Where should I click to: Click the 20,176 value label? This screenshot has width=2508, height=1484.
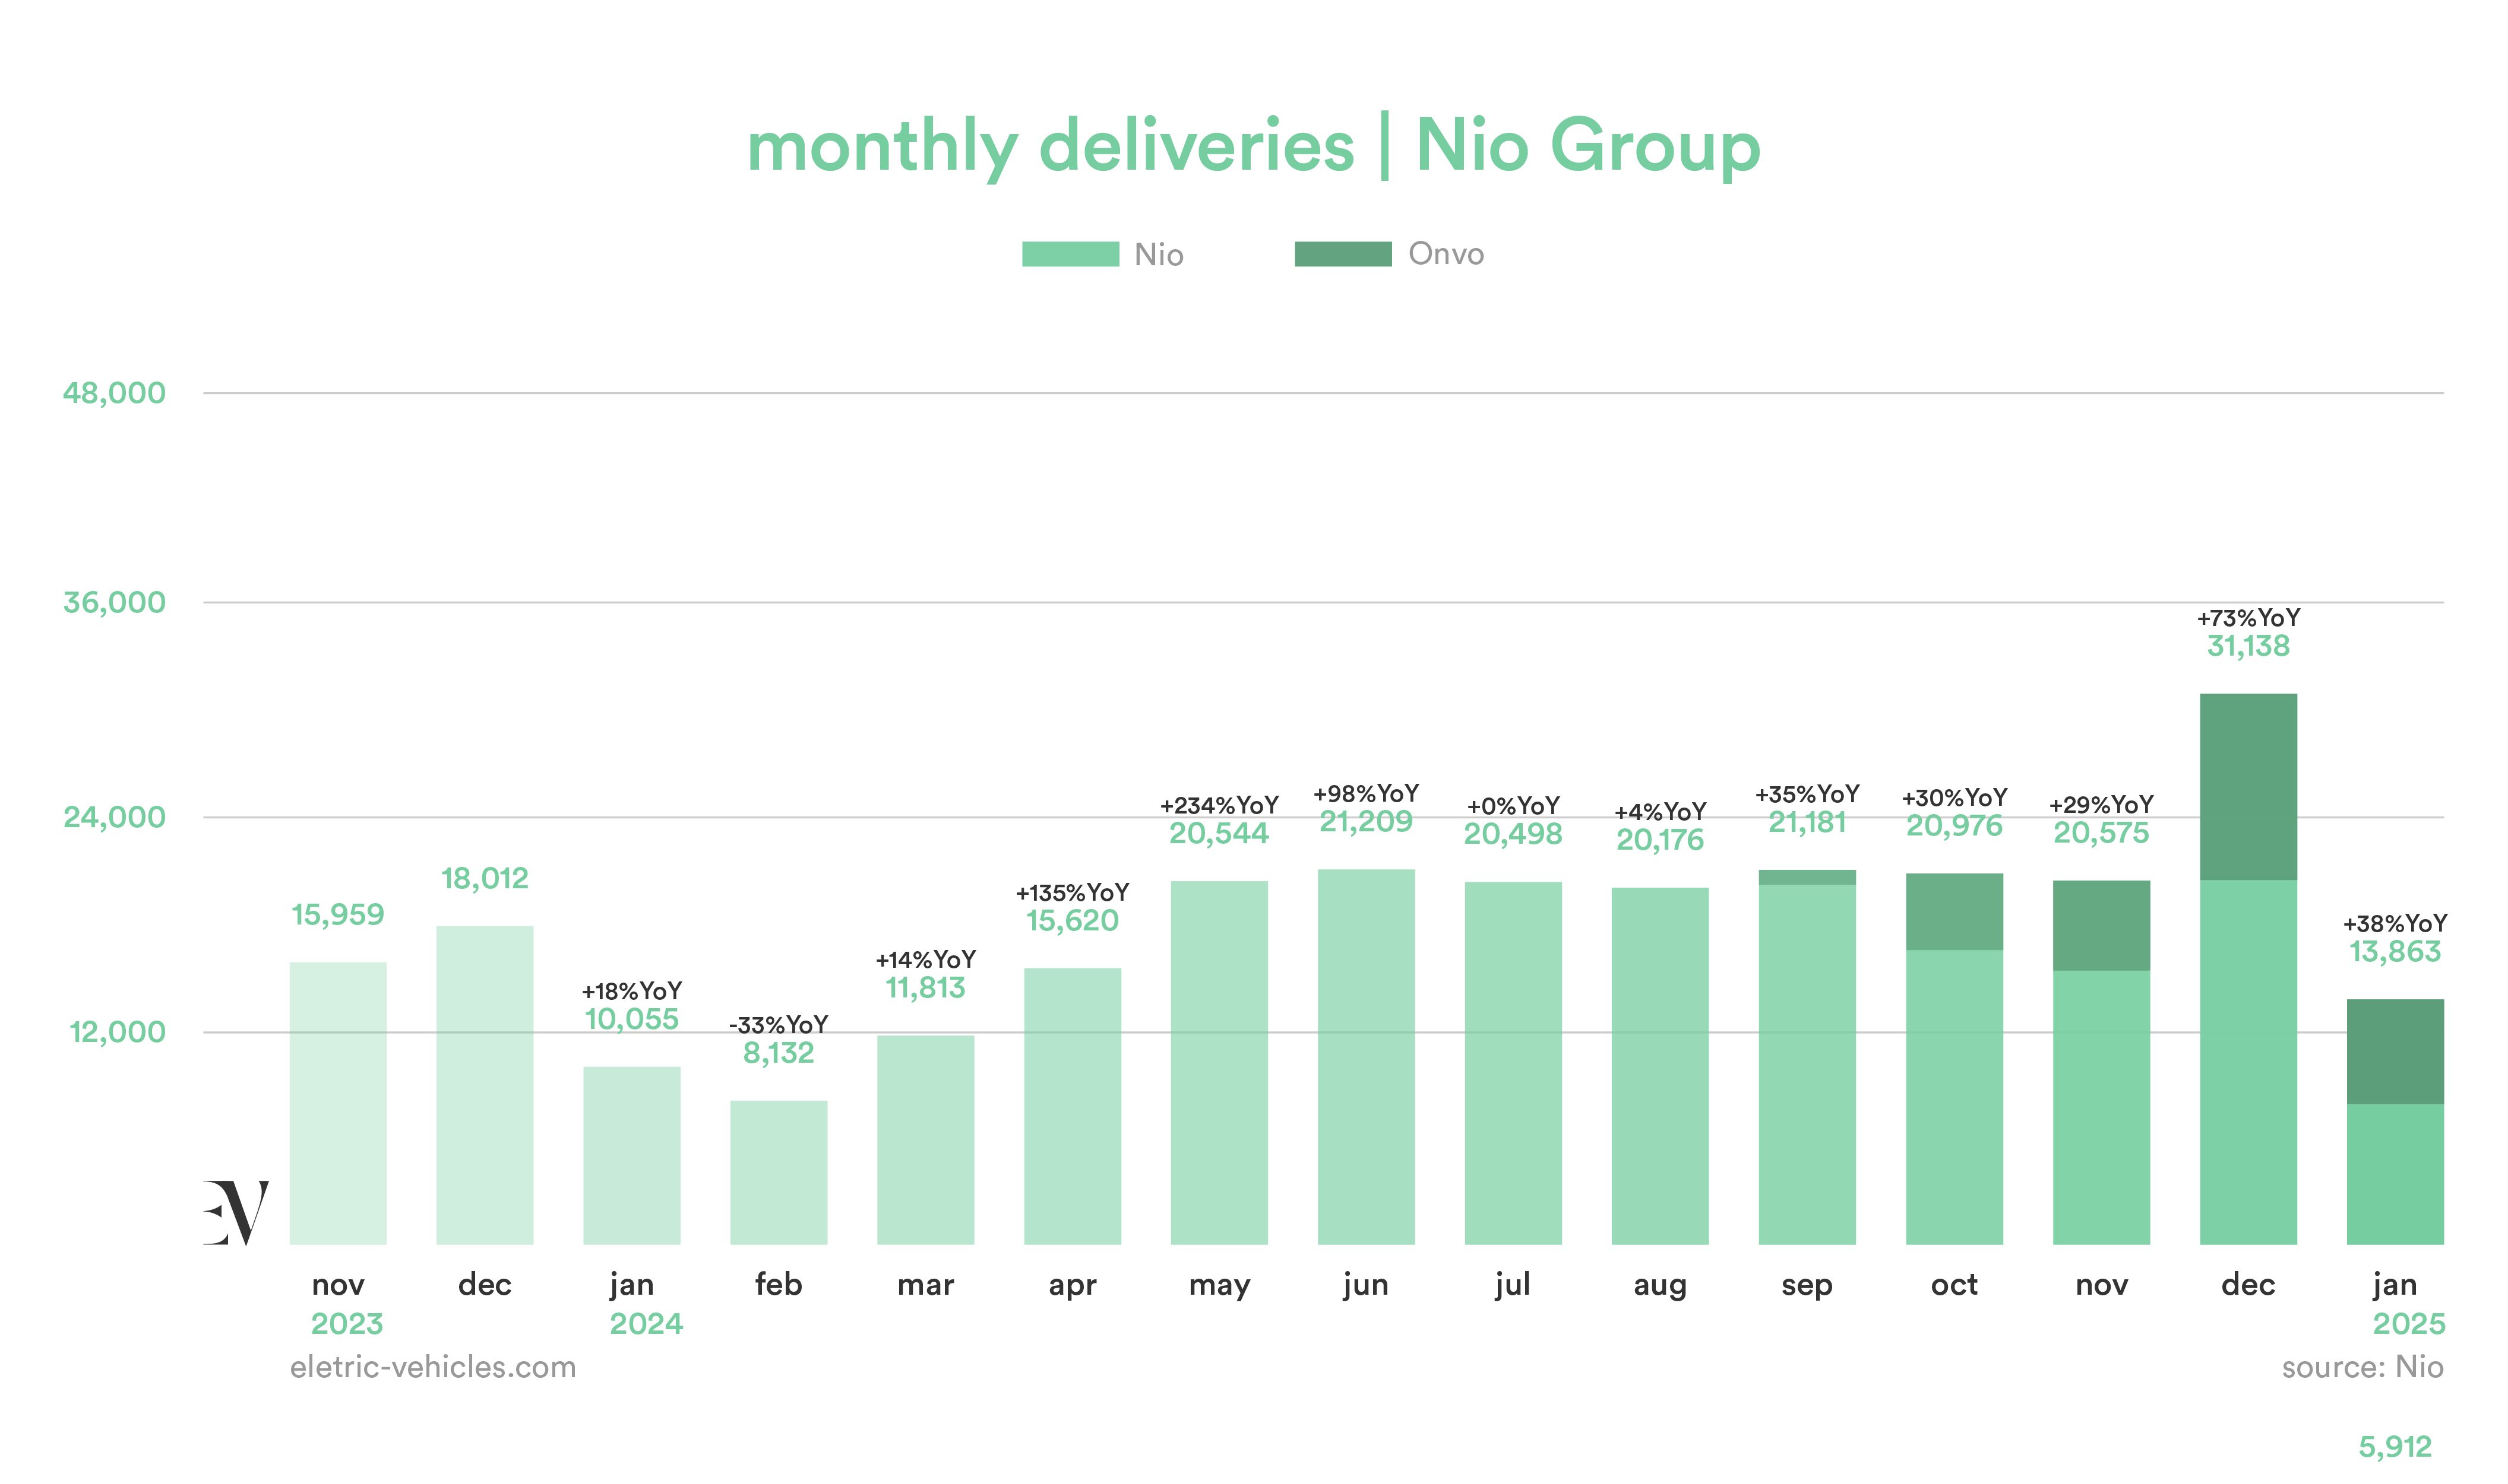point(1661,841)
